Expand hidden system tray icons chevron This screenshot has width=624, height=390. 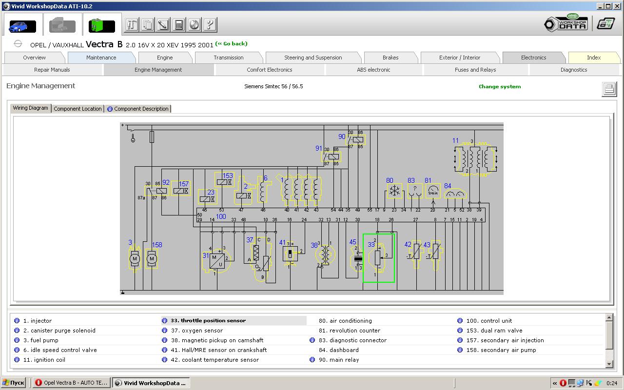(x=555, y=383)
